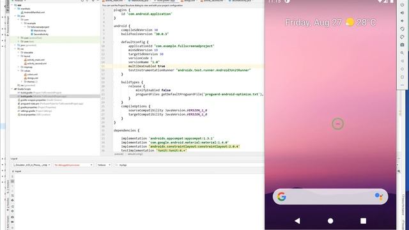
Task: Select SecondActivity in project tree
Action: click(x=40, y=34)
